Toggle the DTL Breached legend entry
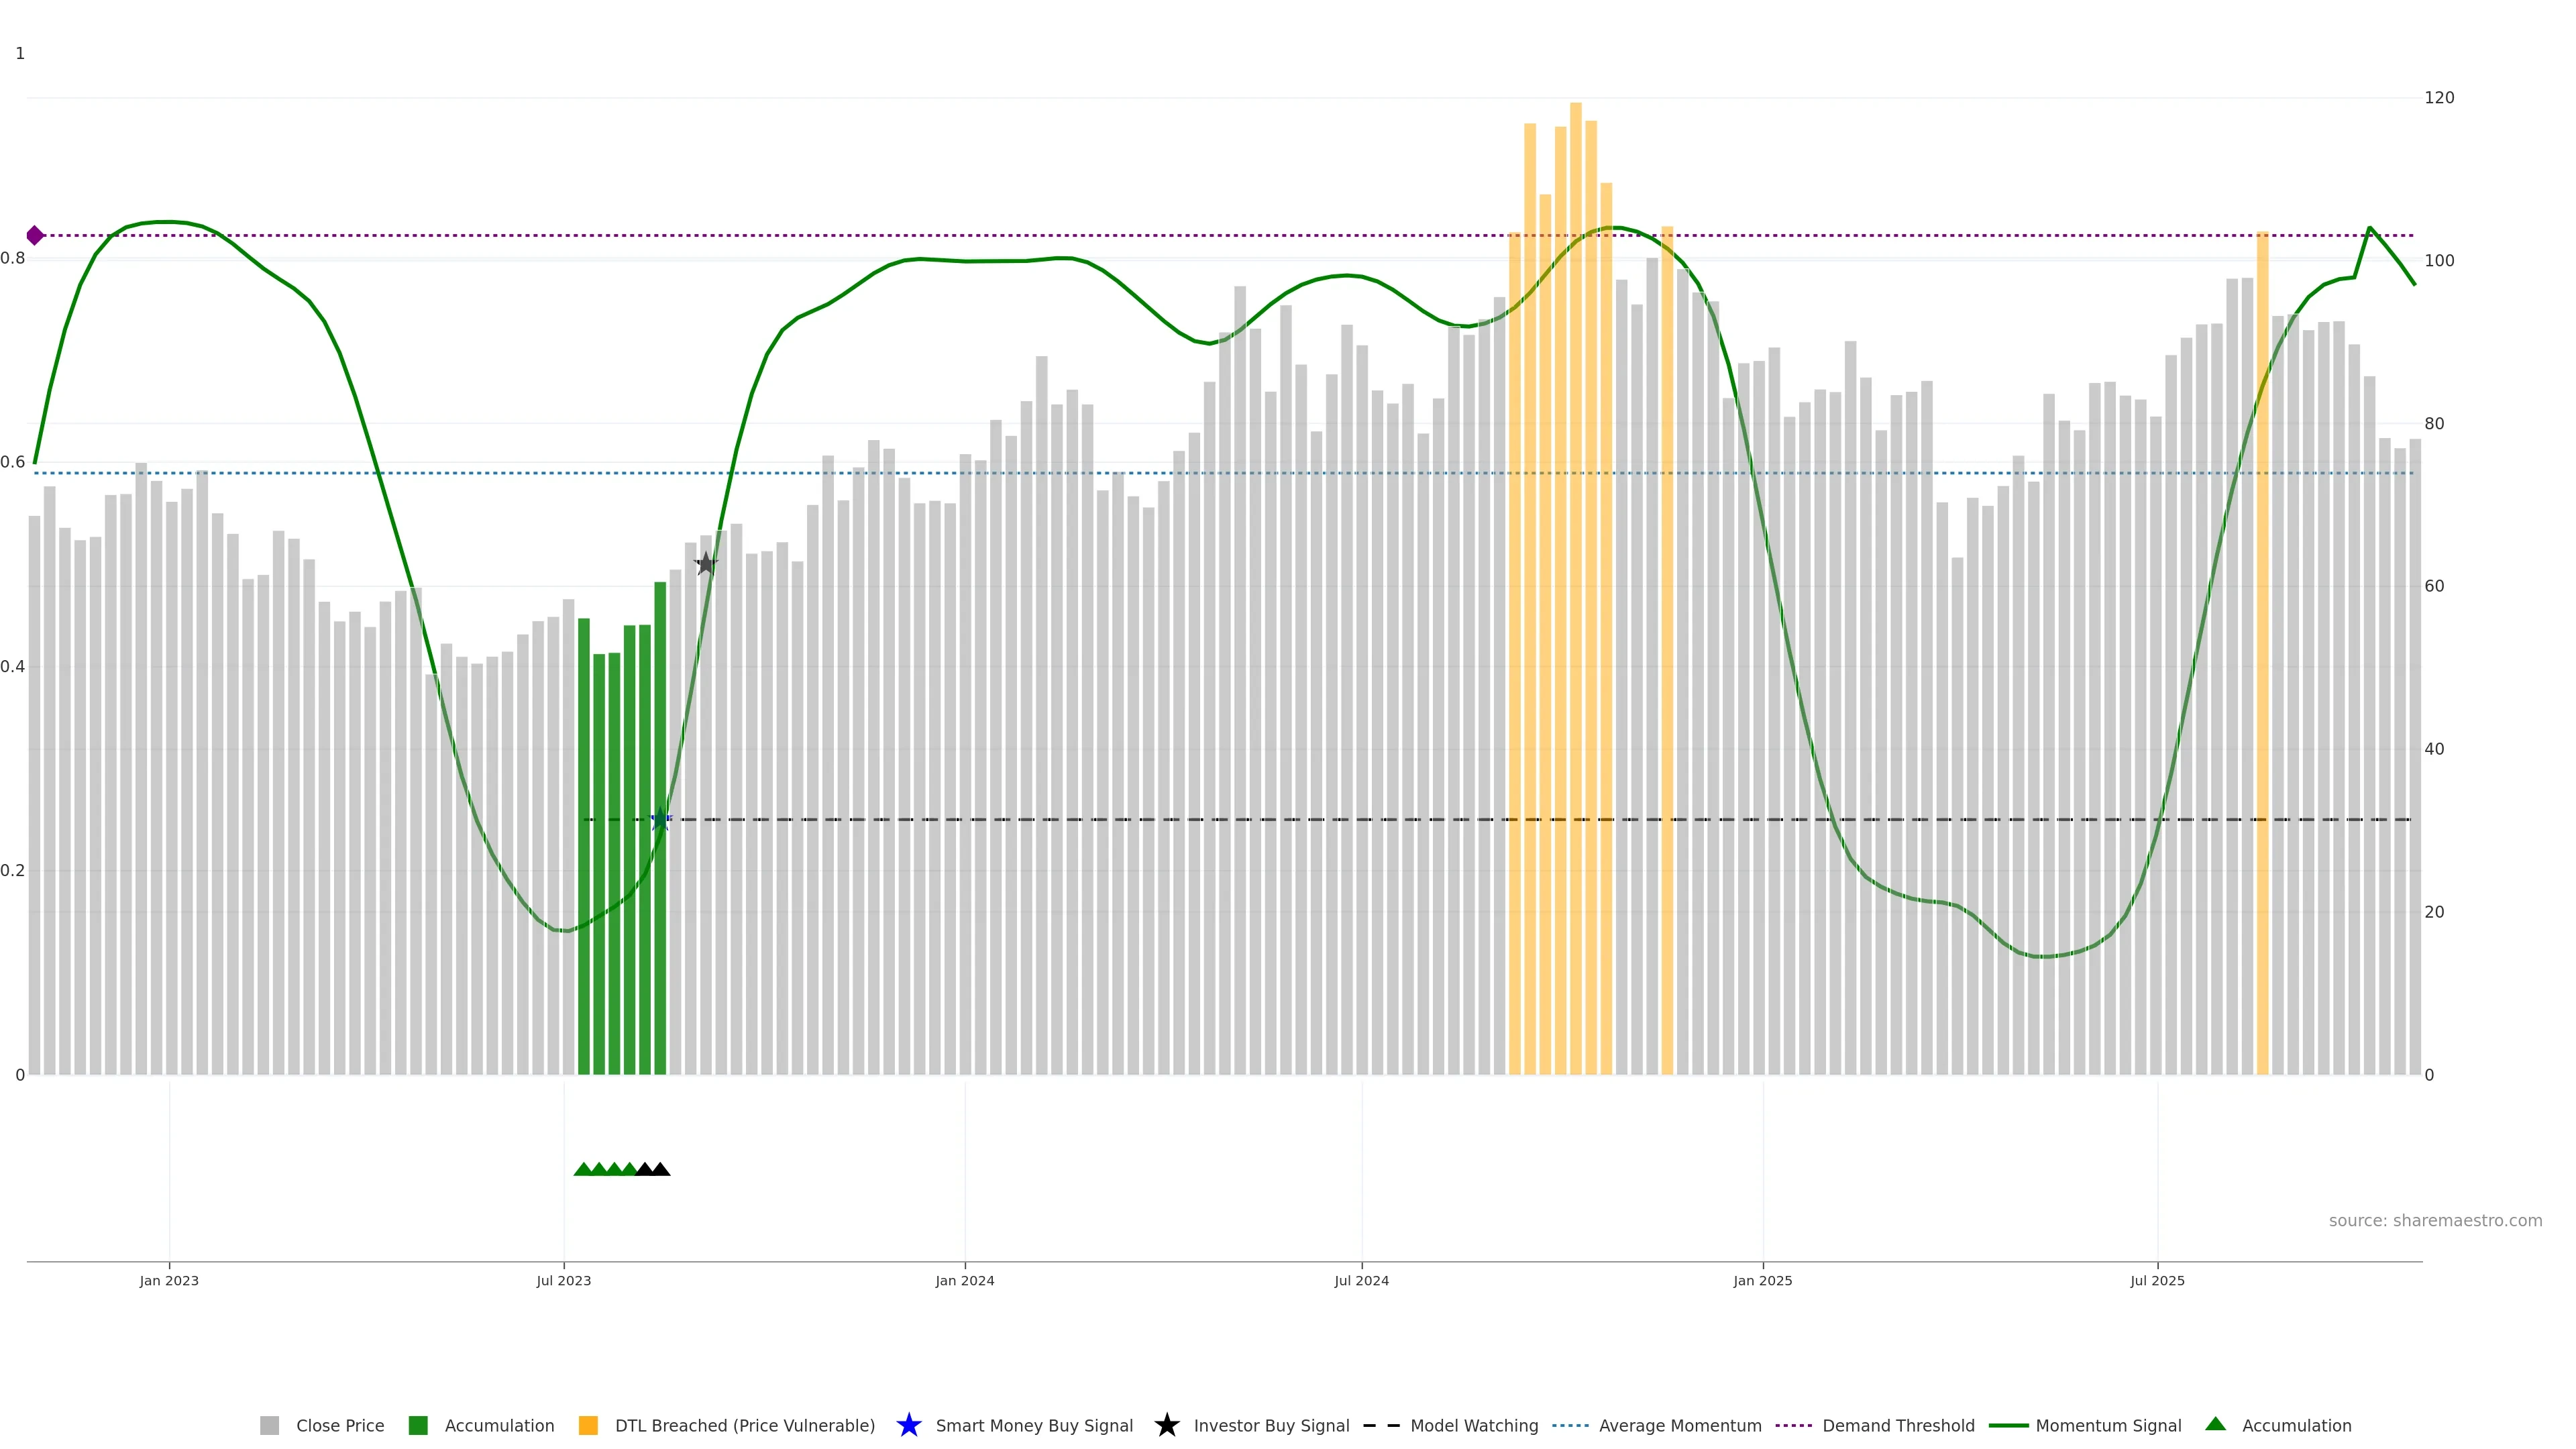 click(x=744, y=1426)
